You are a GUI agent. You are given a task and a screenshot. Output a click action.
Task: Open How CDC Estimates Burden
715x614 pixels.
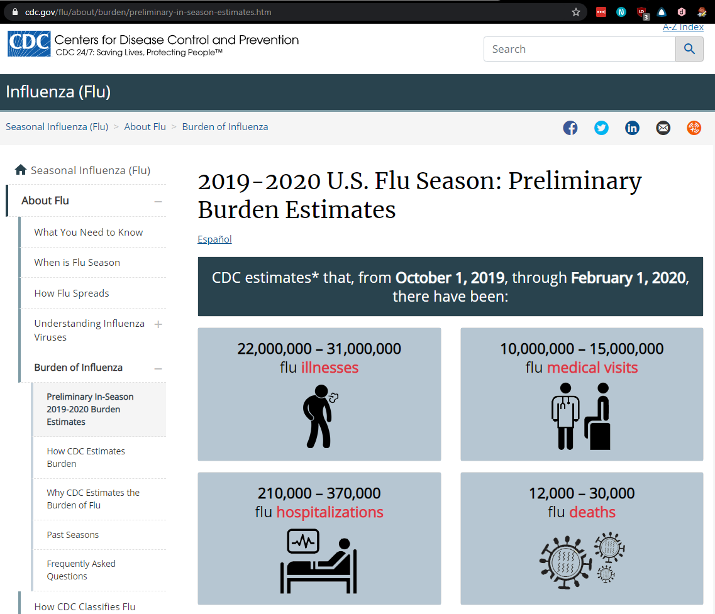pos(86,457)
